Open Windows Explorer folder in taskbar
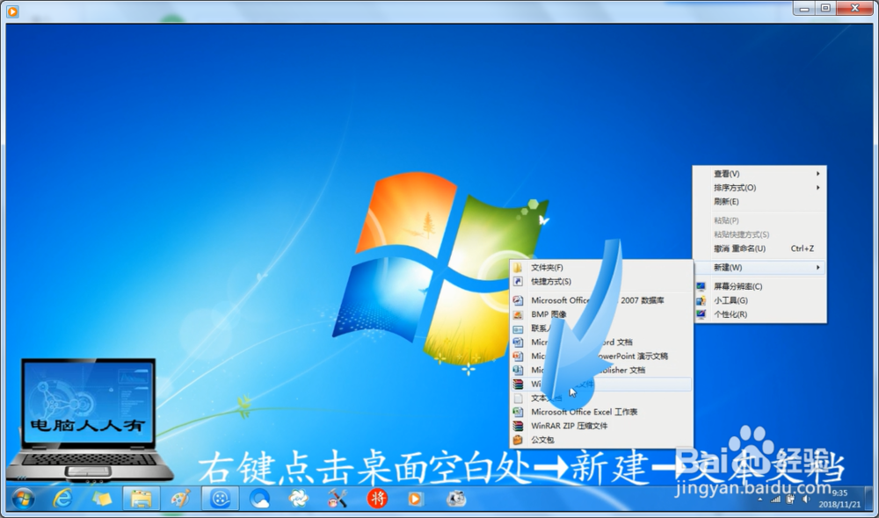879x518 pixels. pos(142,499)
